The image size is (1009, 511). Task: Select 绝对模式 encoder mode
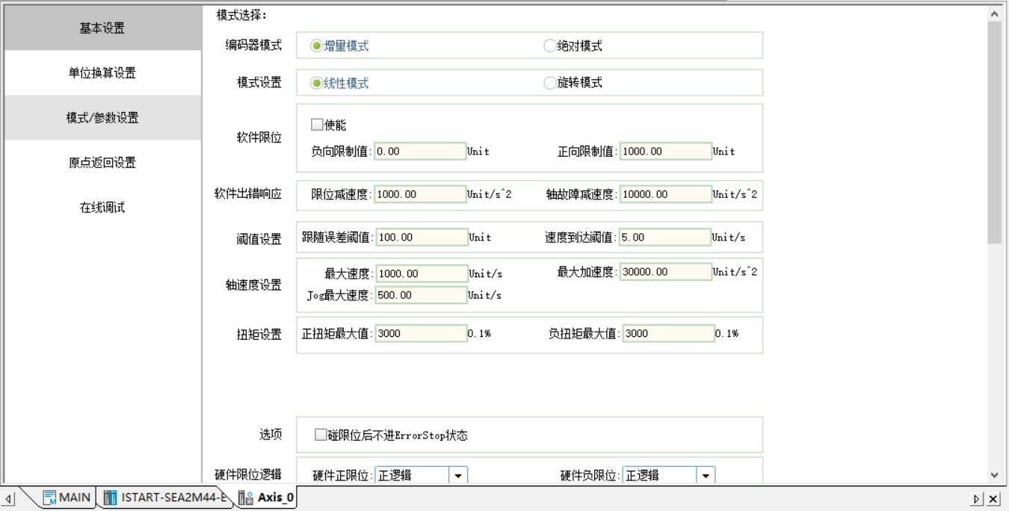pyautogui.click(x=550, y=46)
